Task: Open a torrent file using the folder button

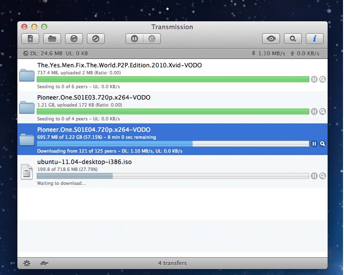Action: (52, 39)
